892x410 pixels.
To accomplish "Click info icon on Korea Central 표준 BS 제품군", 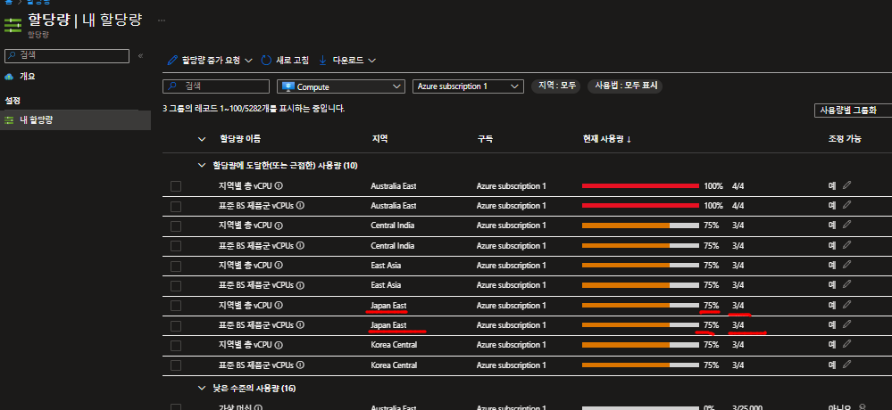I will (300, 365).
